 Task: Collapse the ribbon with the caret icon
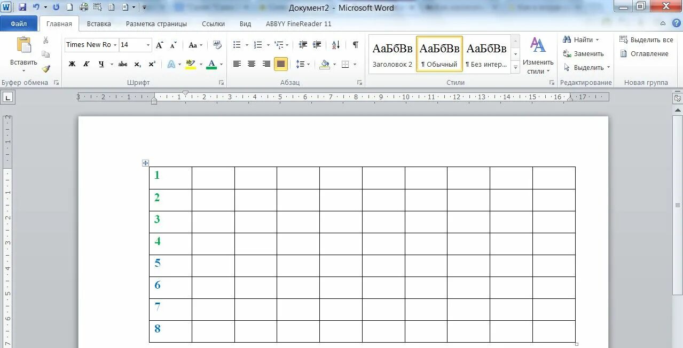(663, 23)
